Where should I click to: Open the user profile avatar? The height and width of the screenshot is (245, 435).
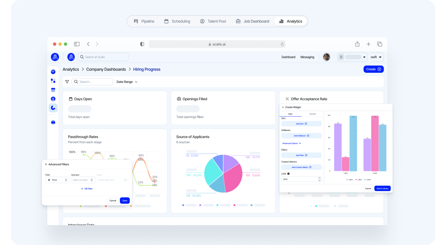click(x=326, y=57)
